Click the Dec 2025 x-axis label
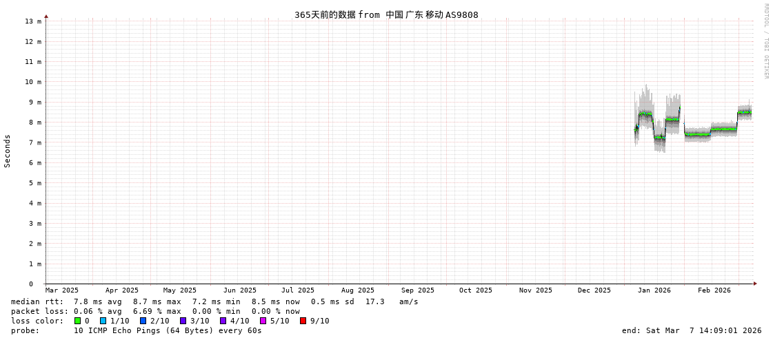The width and height of the screenshot is (773, 340). coord(594,290)
